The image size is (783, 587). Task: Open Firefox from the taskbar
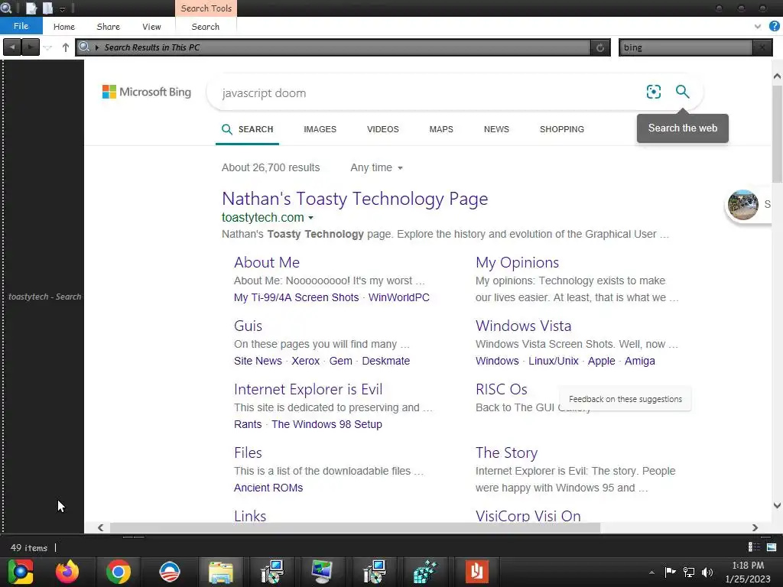pyautogui.click(x=67, y=572)
